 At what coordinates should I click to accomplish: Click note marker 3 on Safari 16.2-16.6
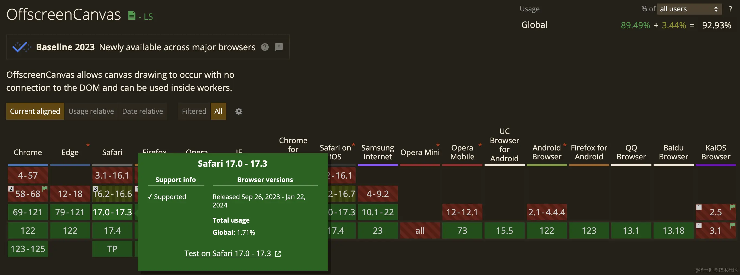95,189
